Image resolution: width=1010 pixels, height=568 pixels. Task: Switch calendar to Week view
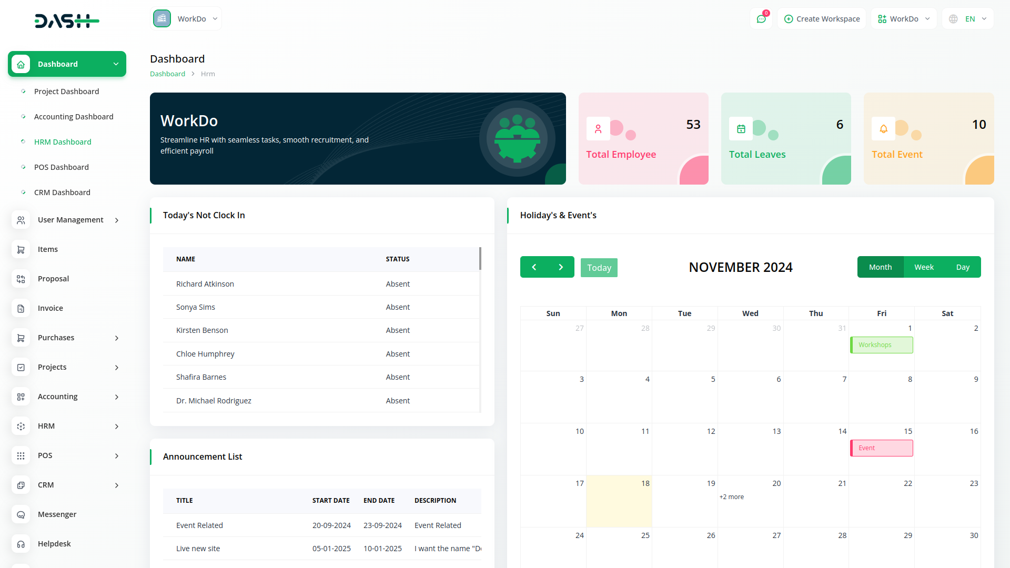click(924, 267)
